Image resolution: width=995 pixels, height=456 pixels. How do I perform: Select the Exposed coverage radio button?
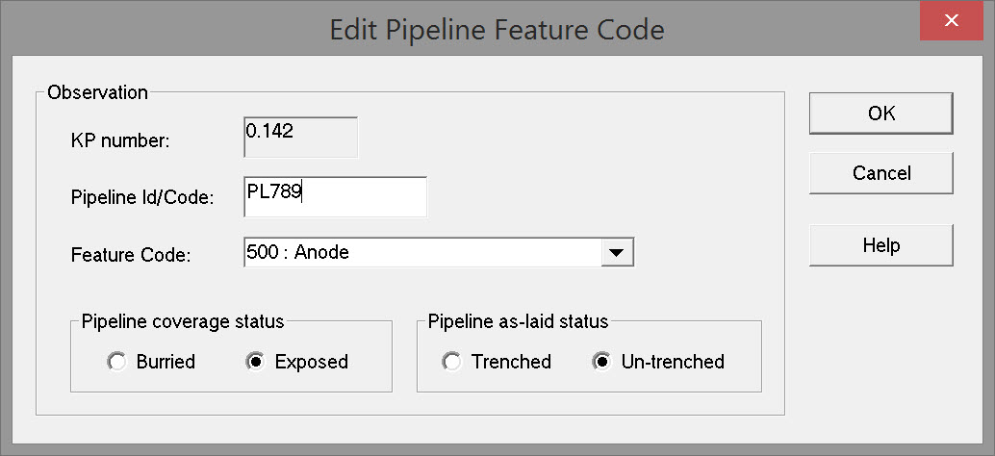[x=256, y=363]
